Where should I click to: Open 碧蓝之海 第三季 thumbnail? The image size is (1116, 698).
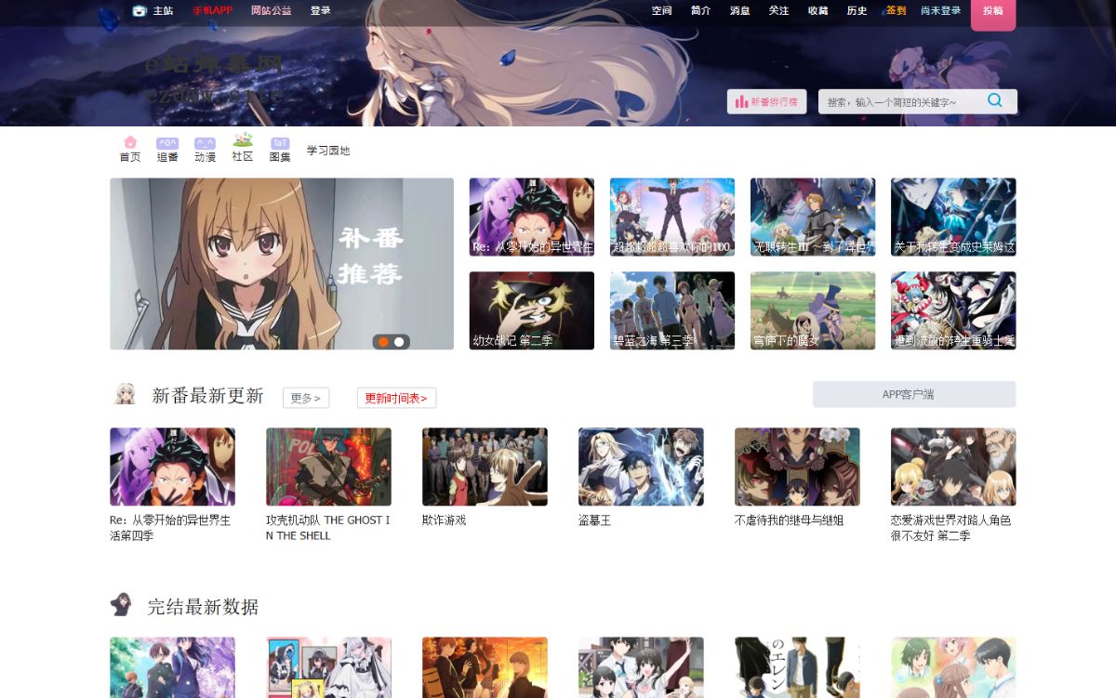pyautogui.click(x=671, y=310)
